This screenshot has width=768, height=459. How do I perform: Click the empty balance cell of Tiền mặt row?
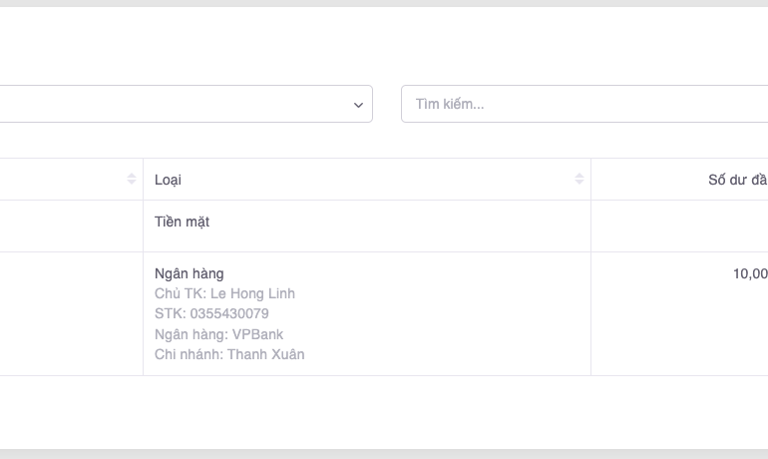[678, 226]
